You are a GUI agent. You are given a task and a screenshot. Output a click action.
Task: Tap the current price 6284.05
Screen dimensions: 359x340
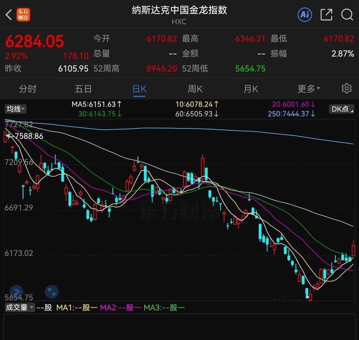click(34, 41)
